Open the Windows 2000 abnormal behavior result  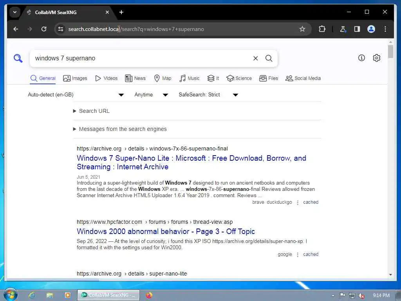click(166, 231)
